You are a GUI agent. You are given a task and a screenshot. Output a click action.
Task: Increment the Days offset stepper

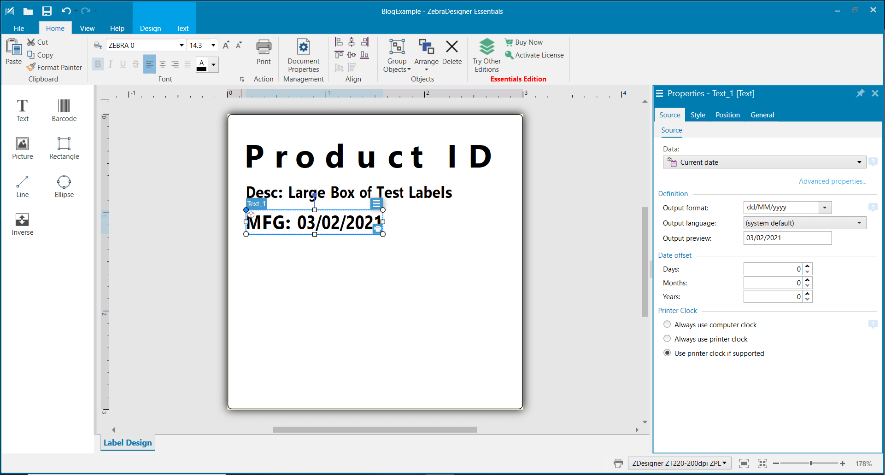[x=807, y=266]
